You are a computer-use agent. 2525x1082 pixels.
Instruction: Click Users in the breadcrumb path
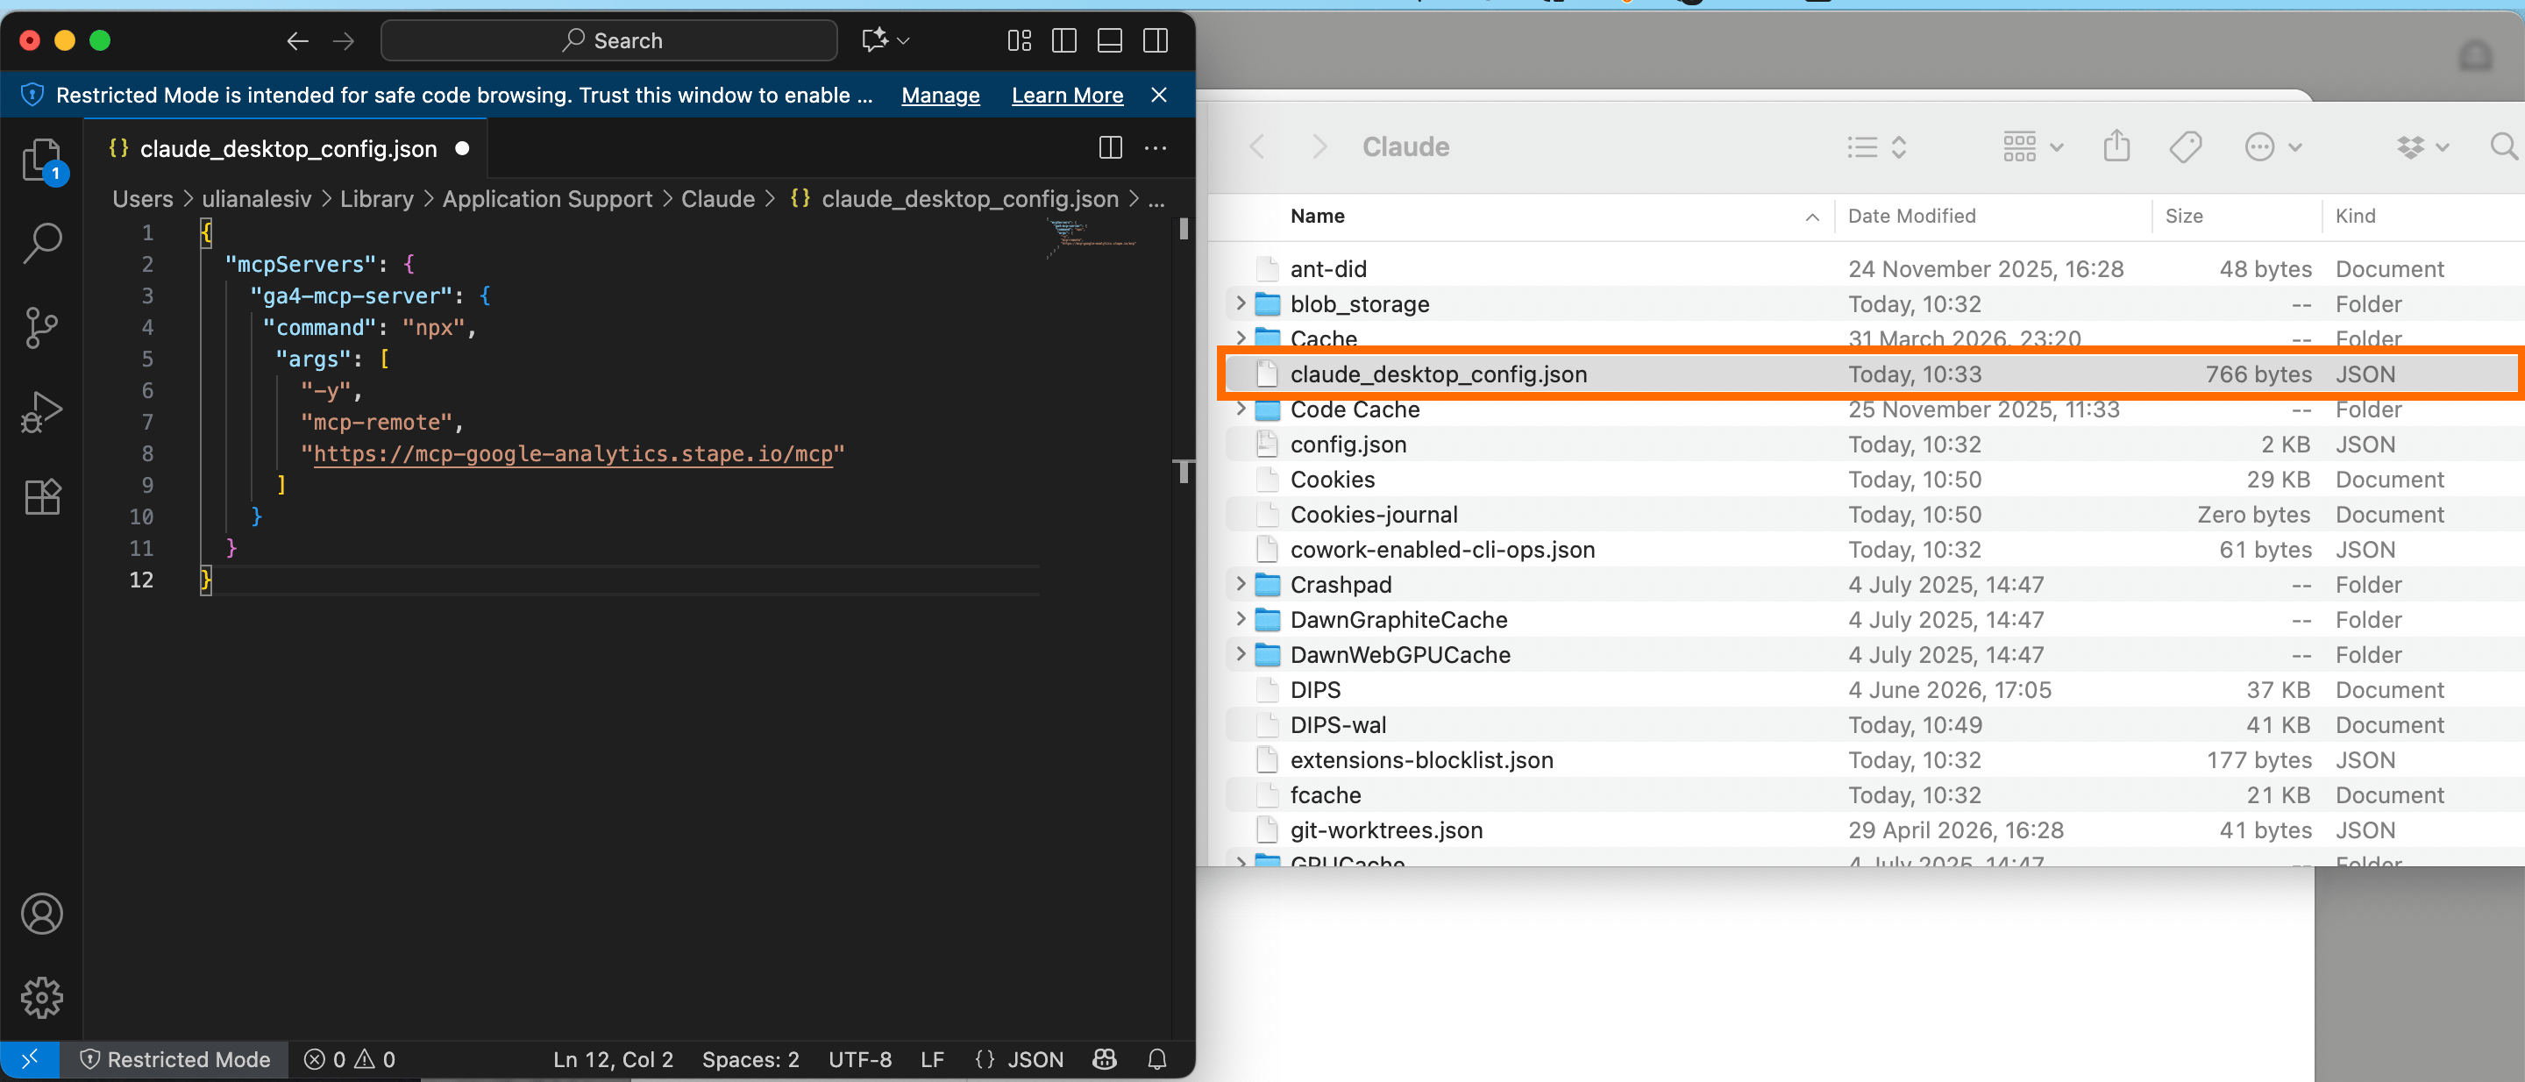(142, 199)
